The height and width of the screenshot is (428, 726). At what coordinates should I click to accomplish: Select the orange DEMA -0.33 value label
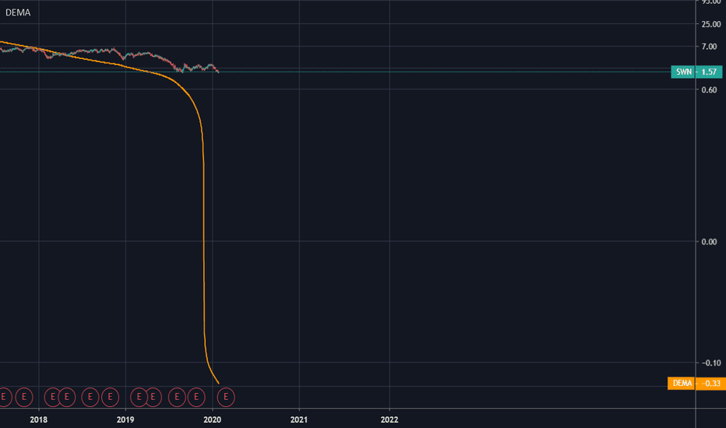(696, 383)
